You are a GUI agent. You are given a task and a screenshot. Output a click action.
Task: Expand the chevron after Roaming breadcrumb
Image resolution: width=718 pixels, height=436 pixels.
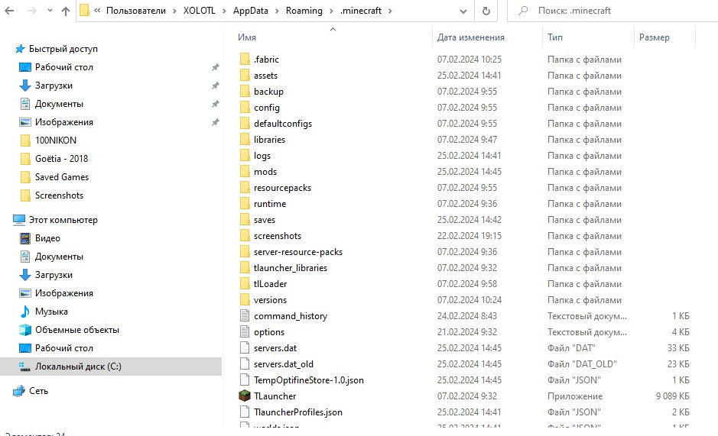tap(331, 11)
